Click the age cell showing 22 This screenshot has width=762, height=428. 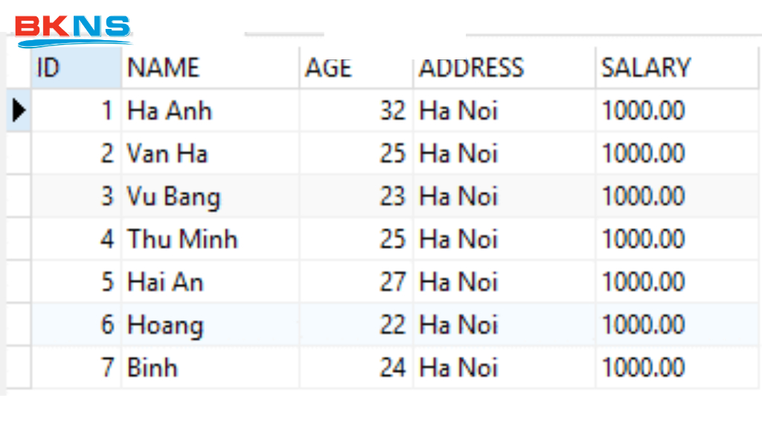[357, 325]
